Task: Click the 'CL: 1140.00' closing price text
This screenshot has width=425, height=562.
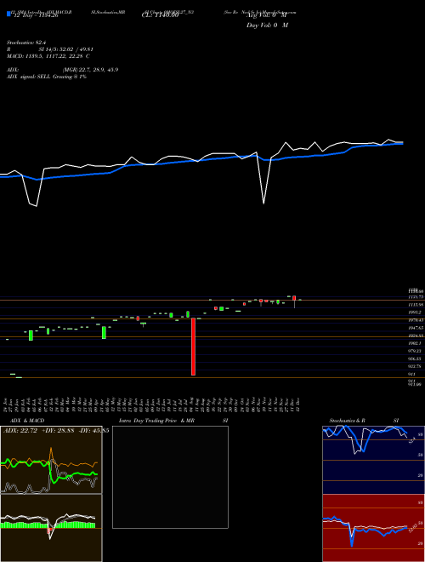Action: click(x=160, y=16)
